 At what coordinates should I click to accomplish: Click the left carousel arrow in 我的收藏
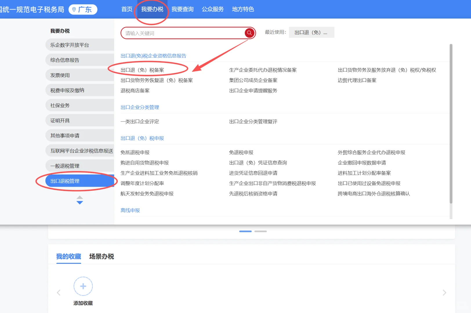coord(59,293)
